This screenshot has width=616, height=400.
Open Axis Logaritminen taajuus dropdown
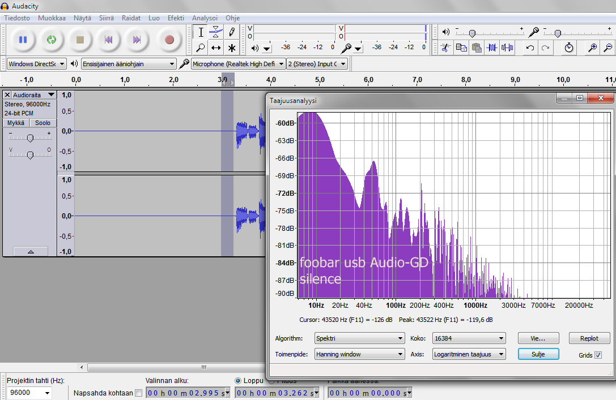[469, 354]
